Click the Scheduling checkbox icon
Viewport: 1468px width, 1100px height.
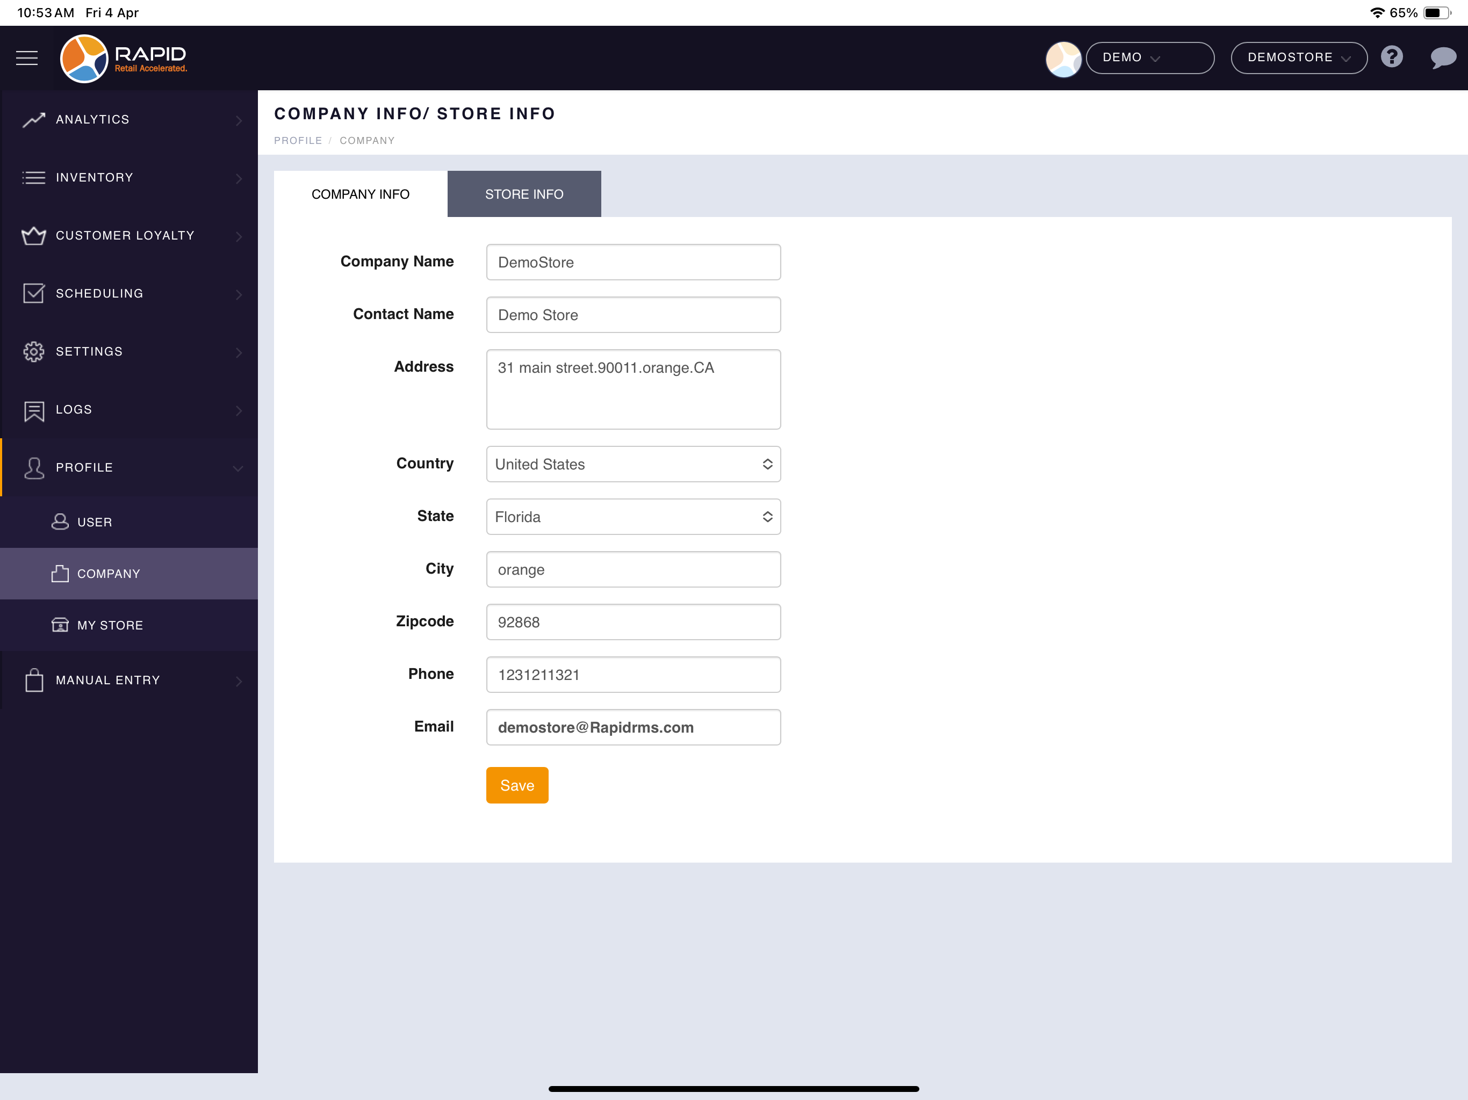click(x=34, y=293)
